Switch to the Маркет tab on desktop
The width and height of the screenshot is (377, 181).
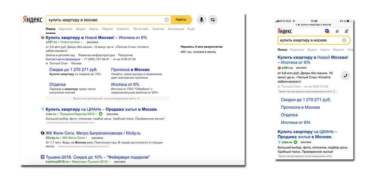click(x=107, y=29)
